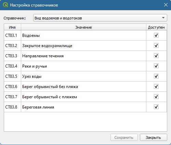The height and width of the screenshot is (145, 171).
Task: Click the Закрытое водохранилище value cell
Action: [x=83, y=46]
